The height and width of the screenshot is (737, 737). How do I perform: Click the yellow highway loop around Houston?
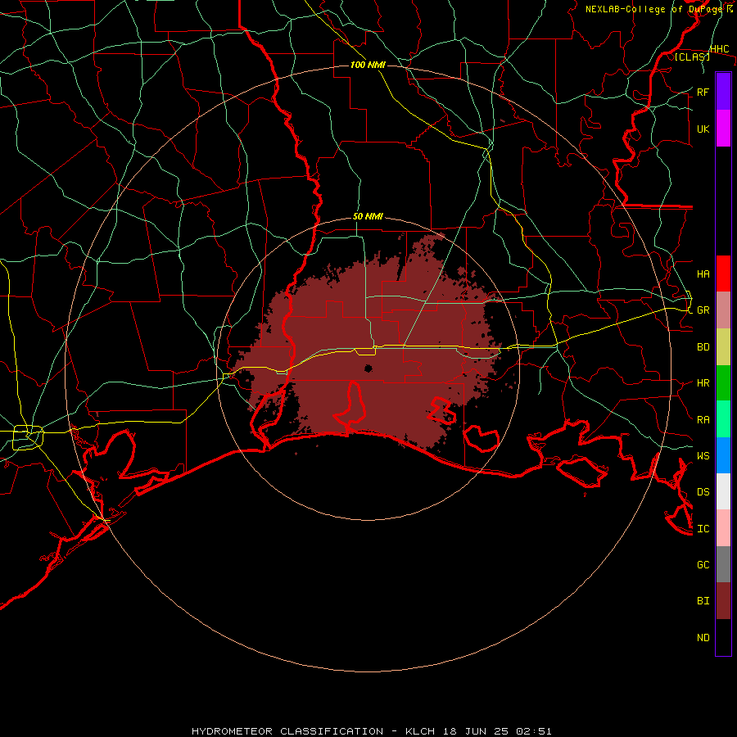tap(28, 437)
